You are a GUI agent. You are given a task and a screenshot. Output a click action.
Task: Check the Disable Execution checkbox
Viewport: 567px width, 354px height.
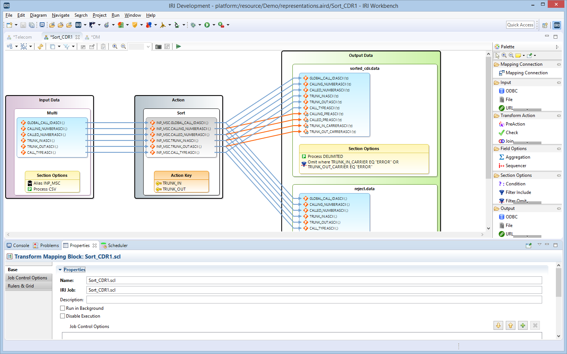pyautogui.click(x=63, y=316)
